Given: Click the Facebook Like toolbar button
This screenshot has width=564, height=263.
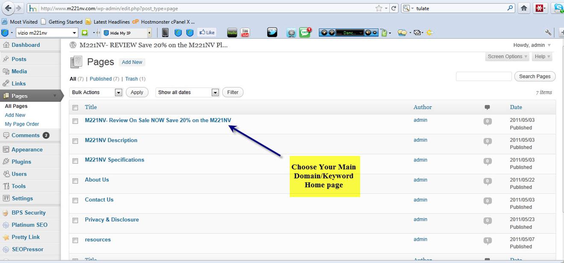Looking at the screenshot, I should tap(207, 32).
